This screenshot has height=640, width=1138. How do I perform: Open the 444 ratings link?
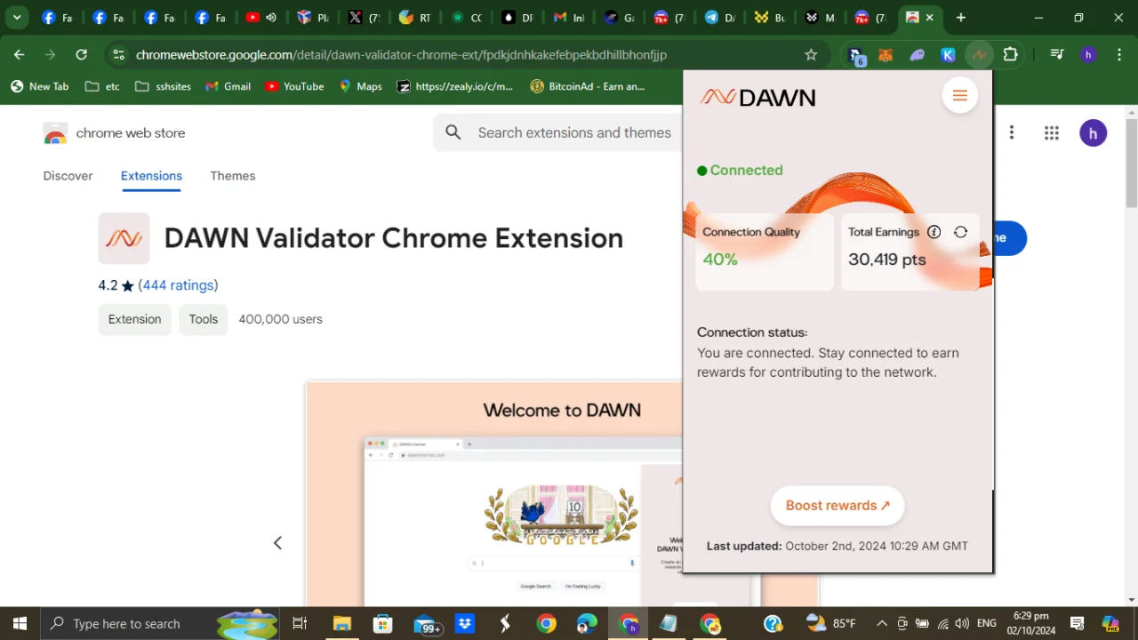point(178,285)
